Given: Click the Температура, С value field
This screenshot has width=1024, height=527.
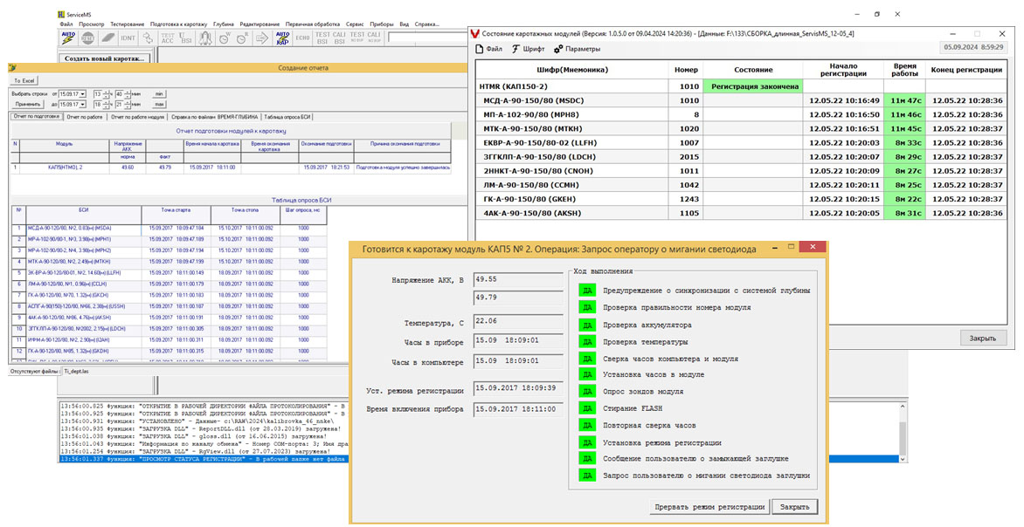Looking at the screenshot, I should pyautogui.click(x=516, y=322).
